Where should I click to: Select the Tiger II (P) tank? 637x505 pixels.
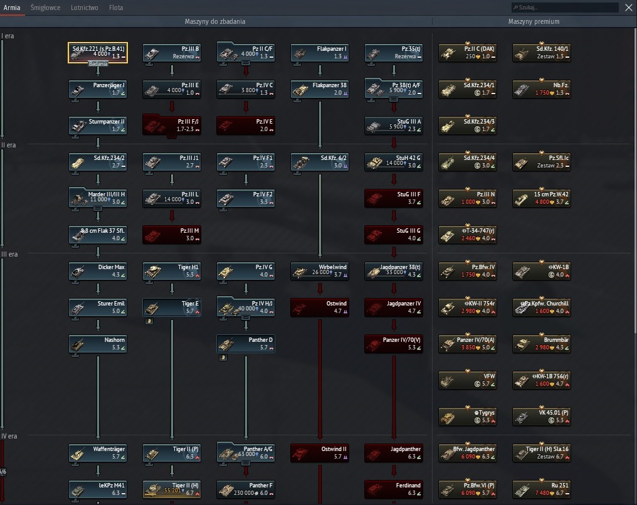[x=172, y=453]
